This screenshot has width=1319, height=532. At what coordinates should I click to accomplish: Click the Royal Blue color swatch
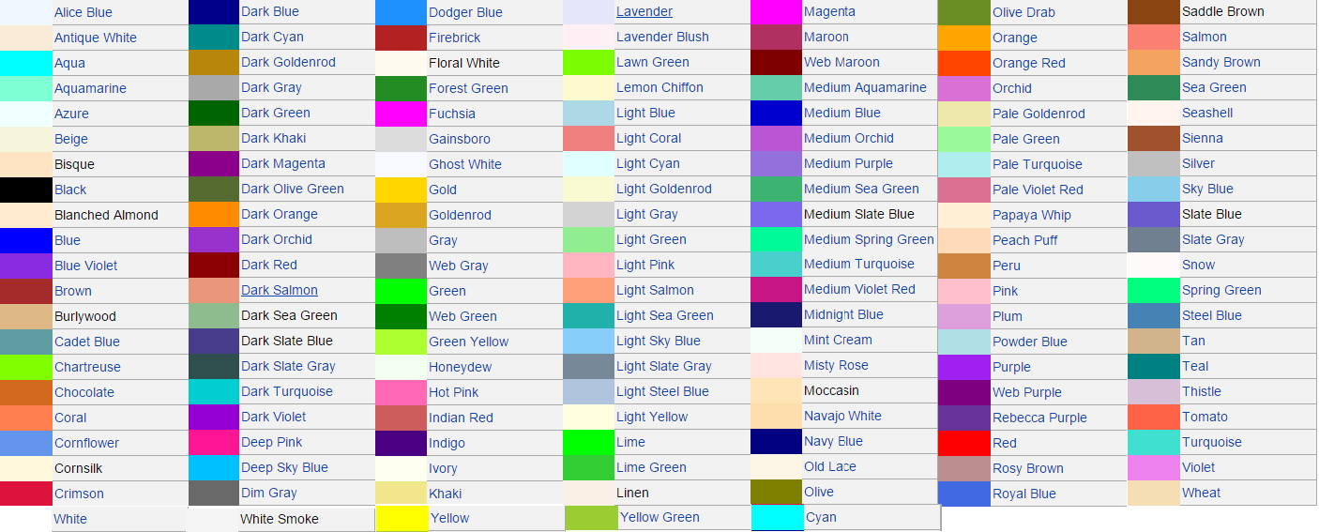[963, 494]
